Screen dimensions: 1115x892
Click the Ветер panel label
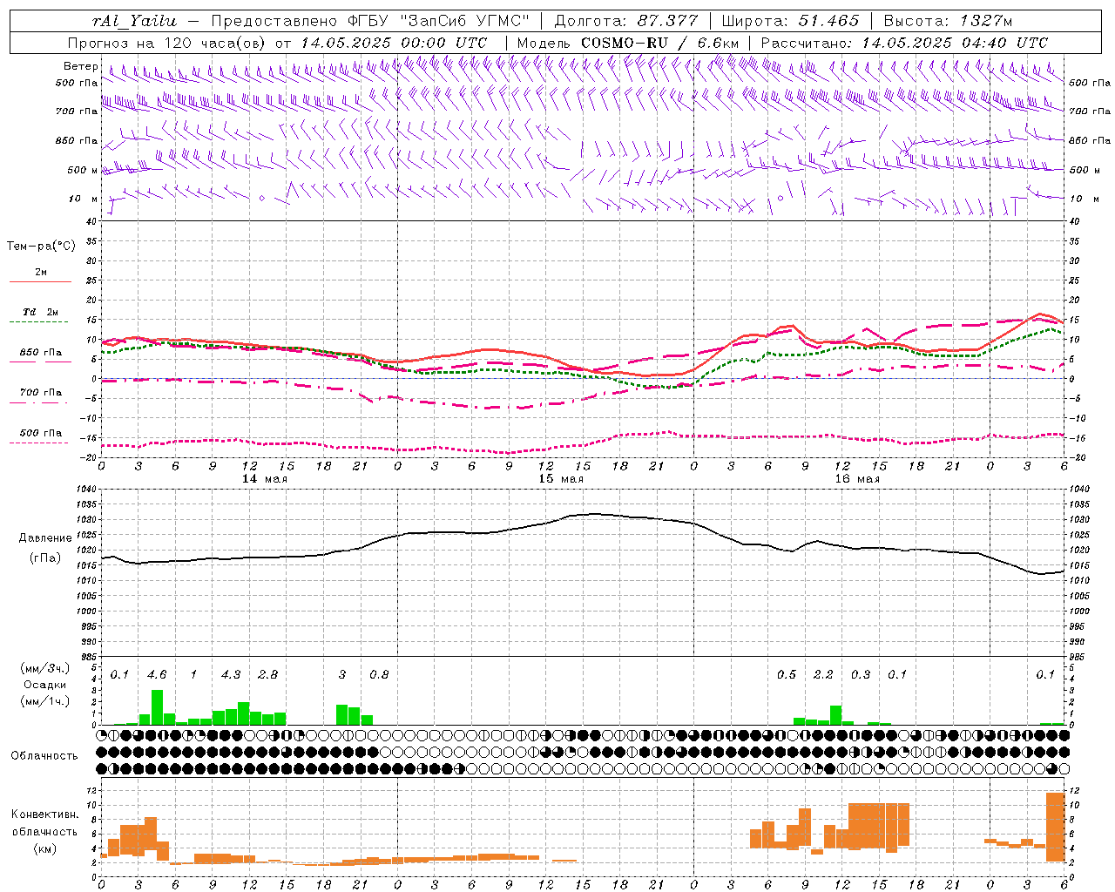pos(80,66)
